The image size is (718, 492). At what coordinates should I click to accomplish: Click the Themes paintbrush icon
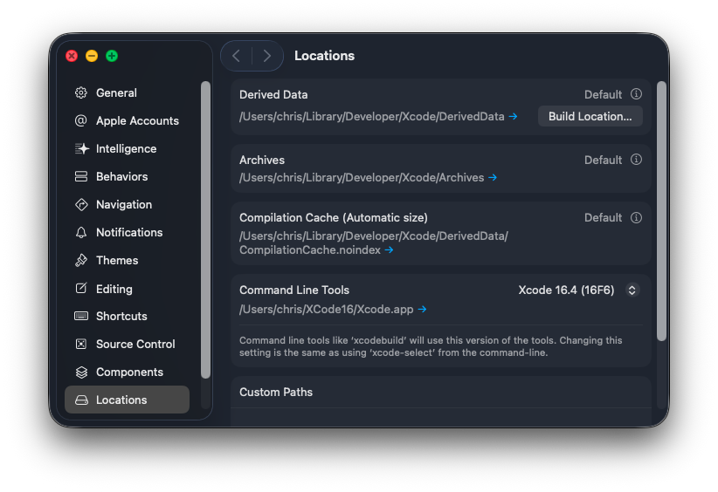(81, 260)
